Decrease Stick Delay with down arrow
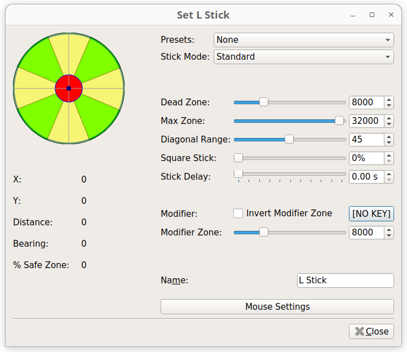The width and height of the screenshot is (407, 352). coord(389,180)
